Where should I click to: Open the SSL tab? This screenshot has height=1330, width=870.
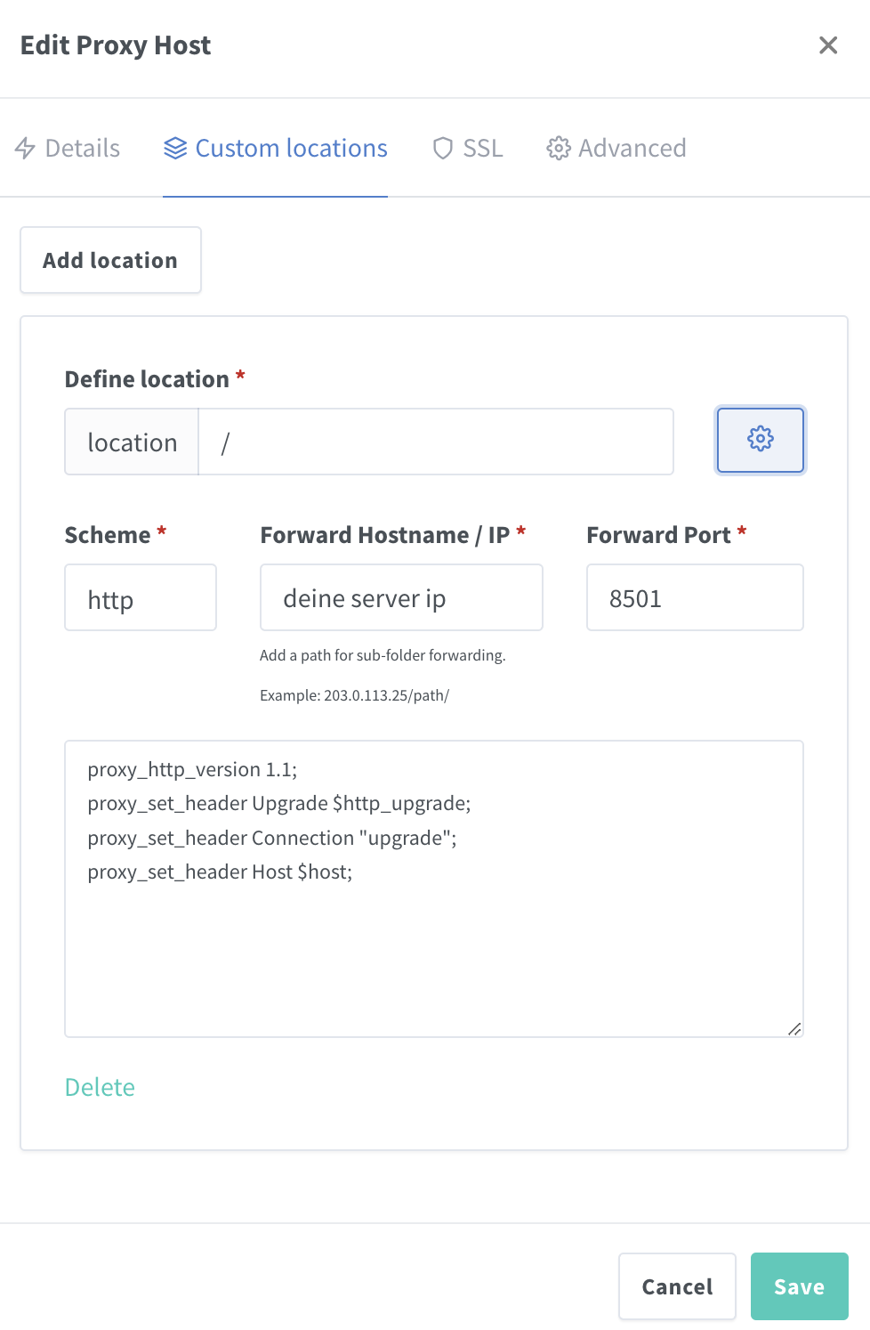(x=468, y=148)
